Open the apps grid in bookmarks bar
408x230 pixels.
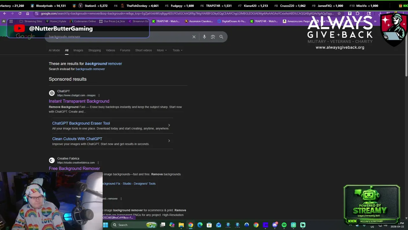tap(11, 21)
